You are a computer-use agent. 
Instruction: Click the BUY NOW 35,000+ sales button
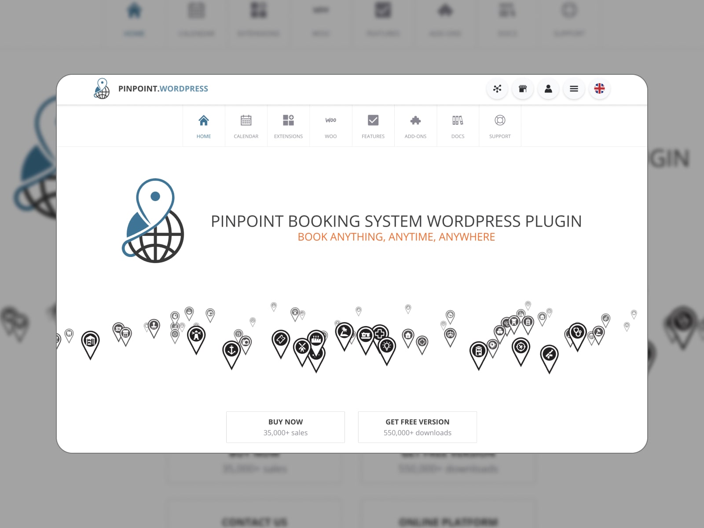click(286, 427)
